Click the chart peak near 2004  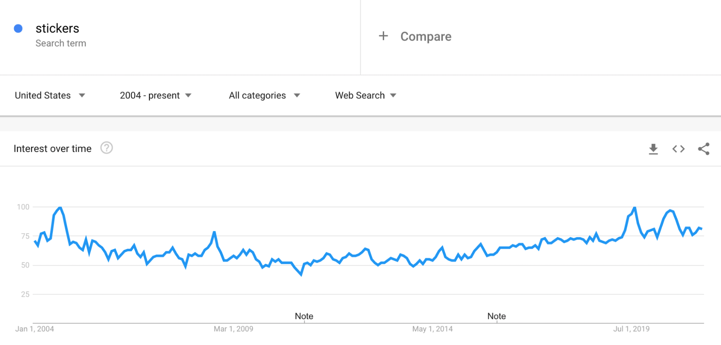point(60,207)
